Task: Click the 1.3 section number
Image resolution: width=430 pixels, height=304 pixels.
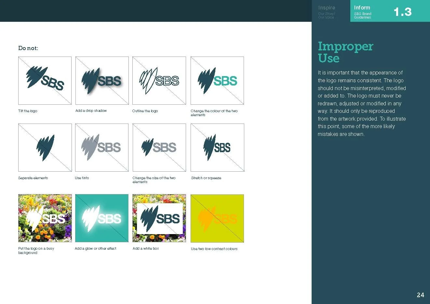Action: (403, 12)
